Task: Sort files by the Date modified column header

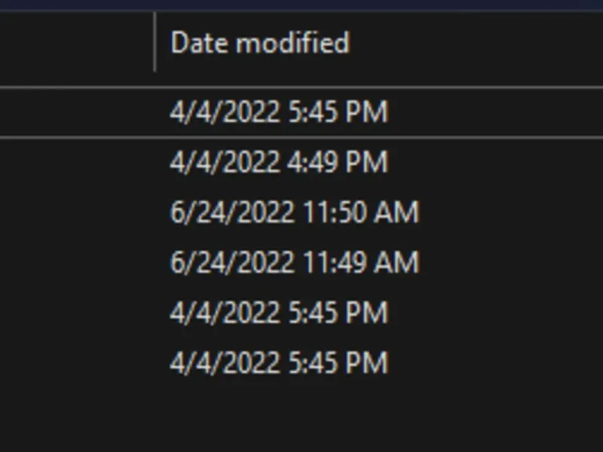Action: [259, 43]
